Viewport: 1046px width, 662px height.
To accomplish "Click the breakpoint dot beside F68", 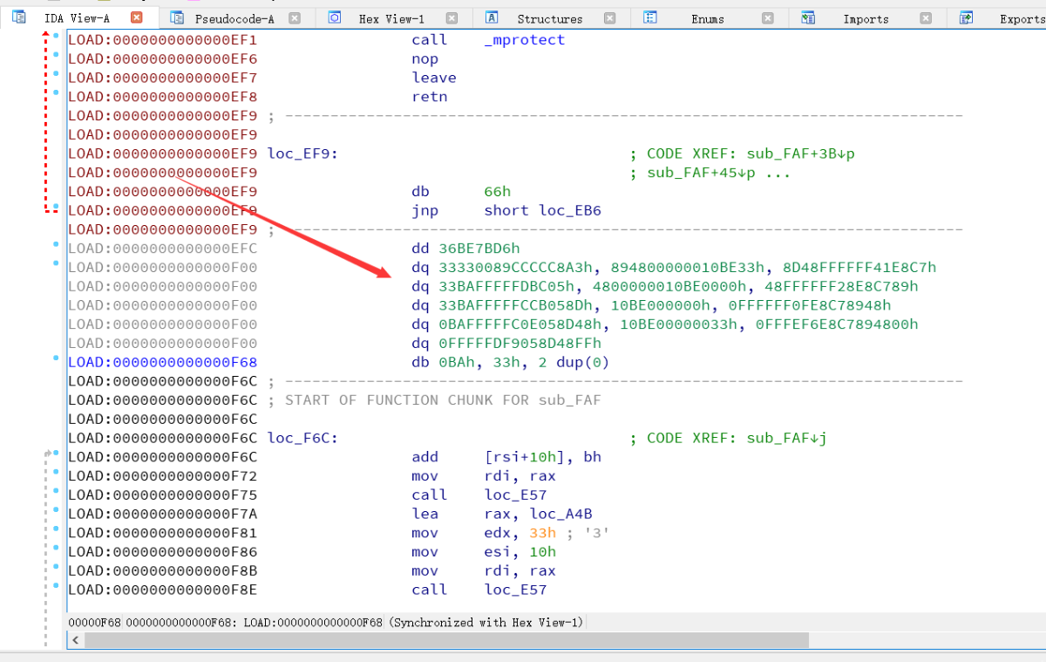I will pos(56,358).
